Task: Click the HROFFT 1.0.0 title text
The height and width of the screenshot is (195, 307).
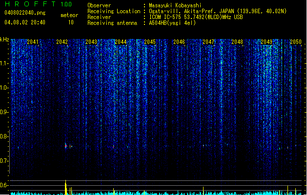Action: click(x=39, y=4)
